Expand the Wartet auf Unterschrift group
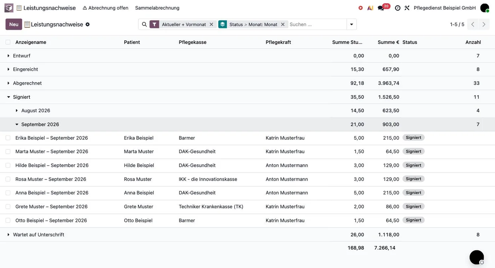 pos(8,235)
